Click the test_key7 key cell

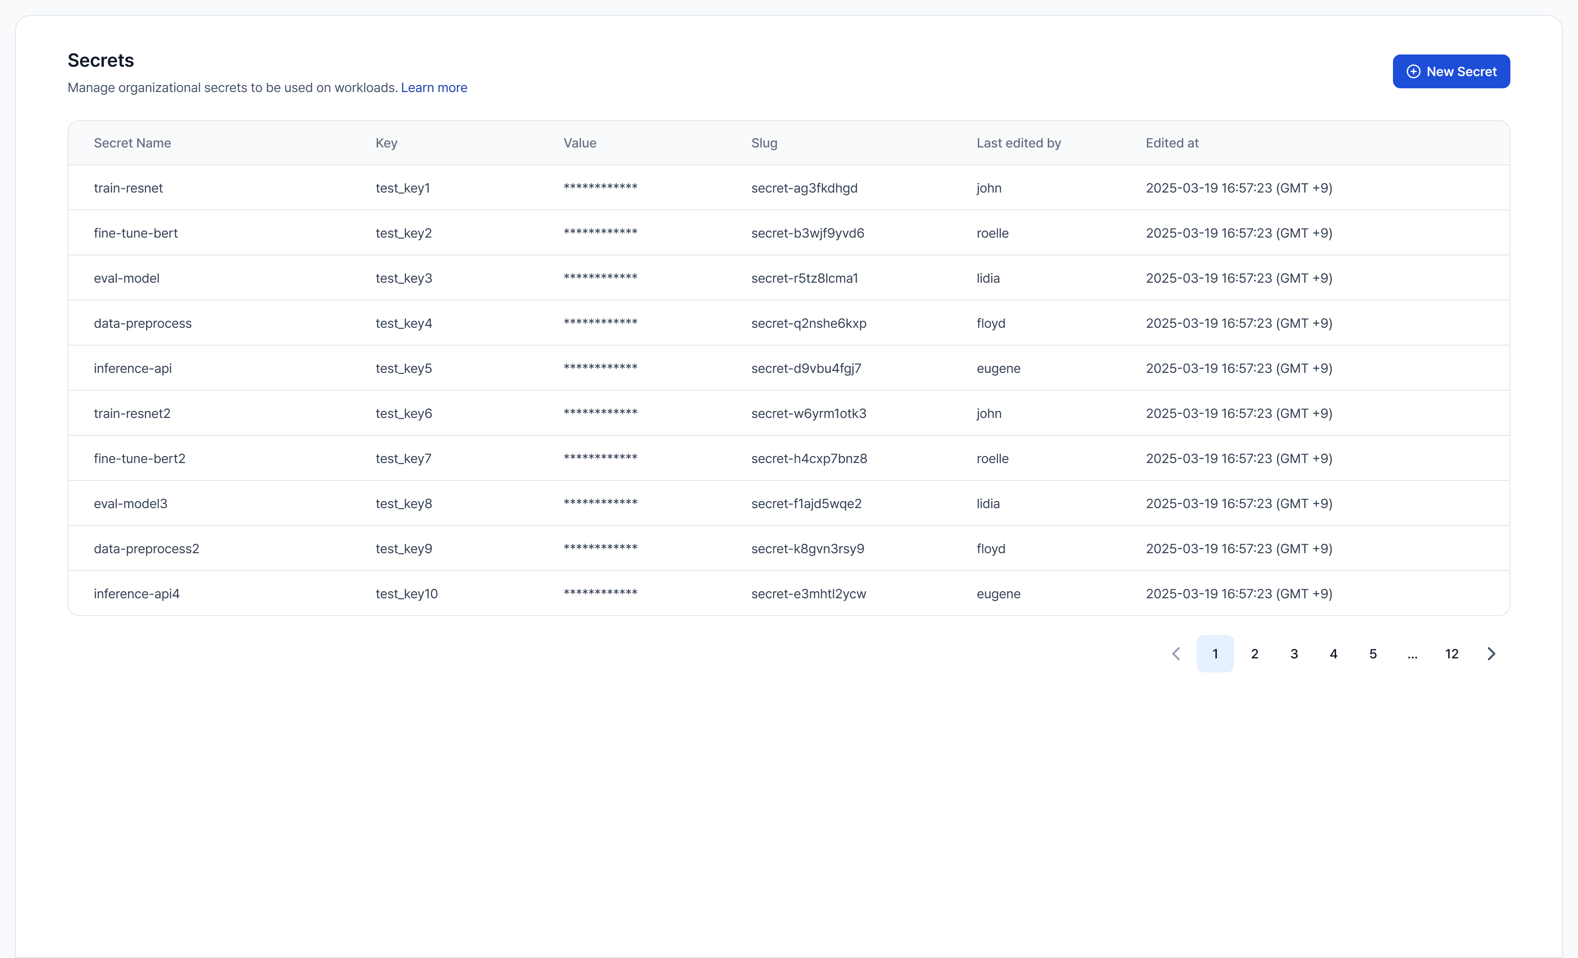tap(403, 458)
